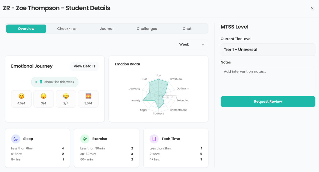This screenshot has width=319, height=172.
Task: Close the Zoe Thompson student details view
Action: [312, 8]
